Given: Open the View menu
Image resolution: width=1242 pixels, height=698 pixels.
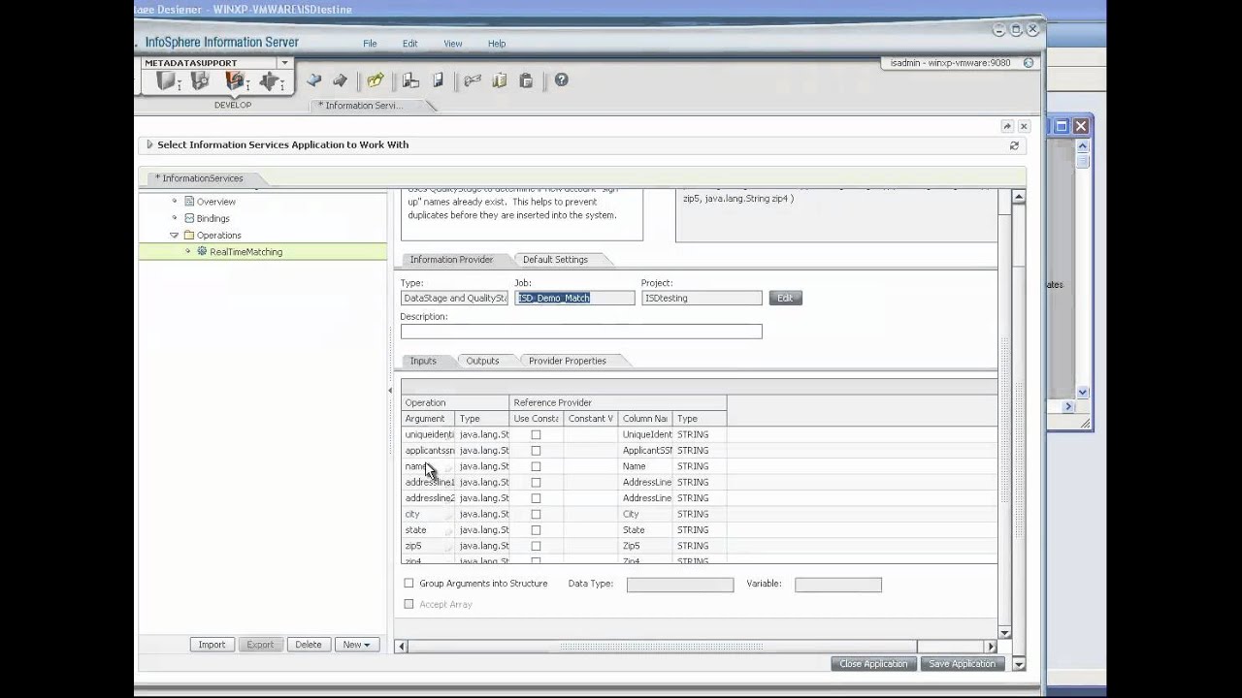Looking at the screenshot, I should (452, 44).
